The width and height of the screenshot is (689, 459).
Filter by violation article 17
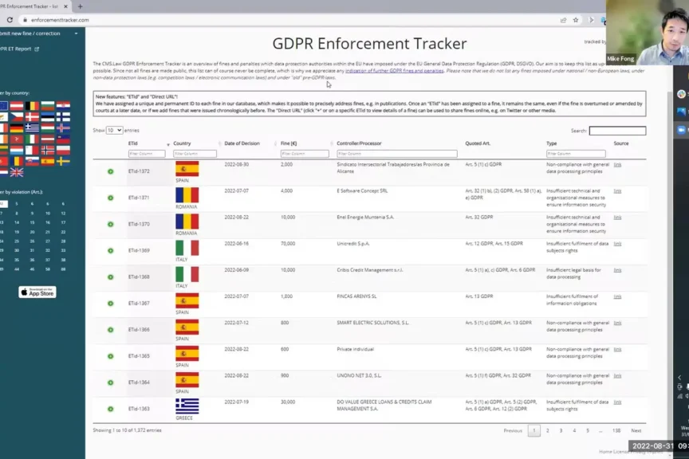coord(63,222)
